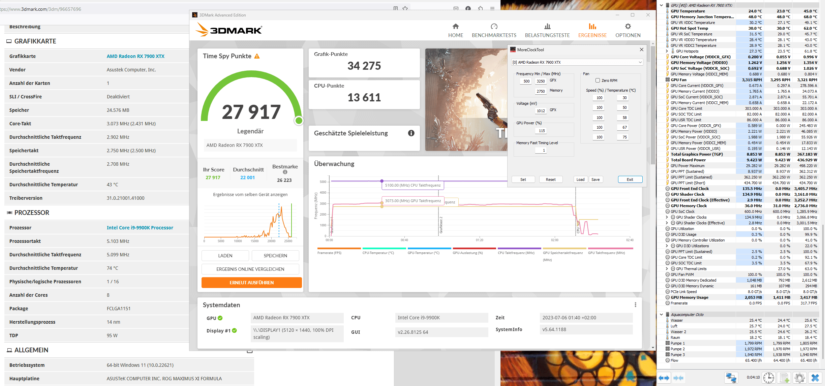Click Exit in MoreClockTool

click(630, 180)
